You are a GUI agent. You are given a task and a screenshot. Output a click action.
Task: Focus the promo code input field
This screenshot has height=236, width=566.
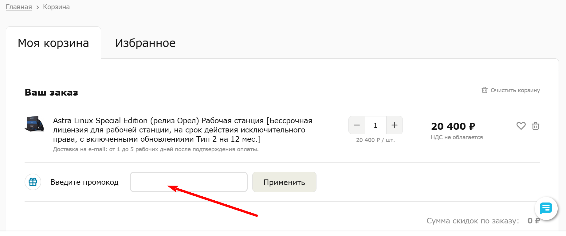pos(189,182)
